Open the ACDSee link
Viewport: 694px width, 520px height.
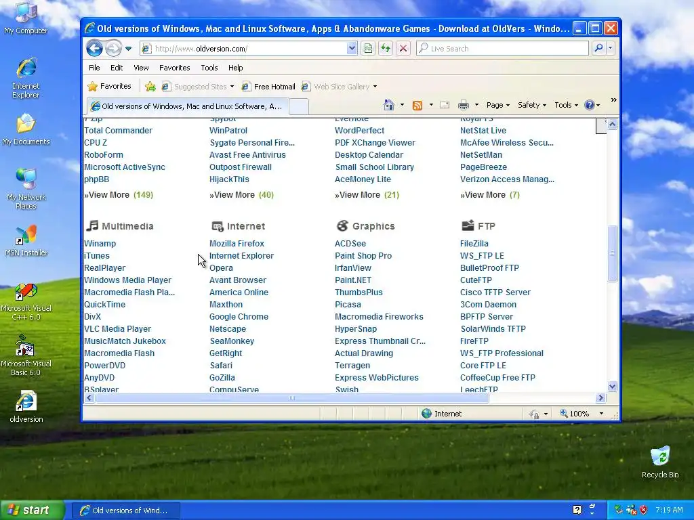[x=350, y=244]
